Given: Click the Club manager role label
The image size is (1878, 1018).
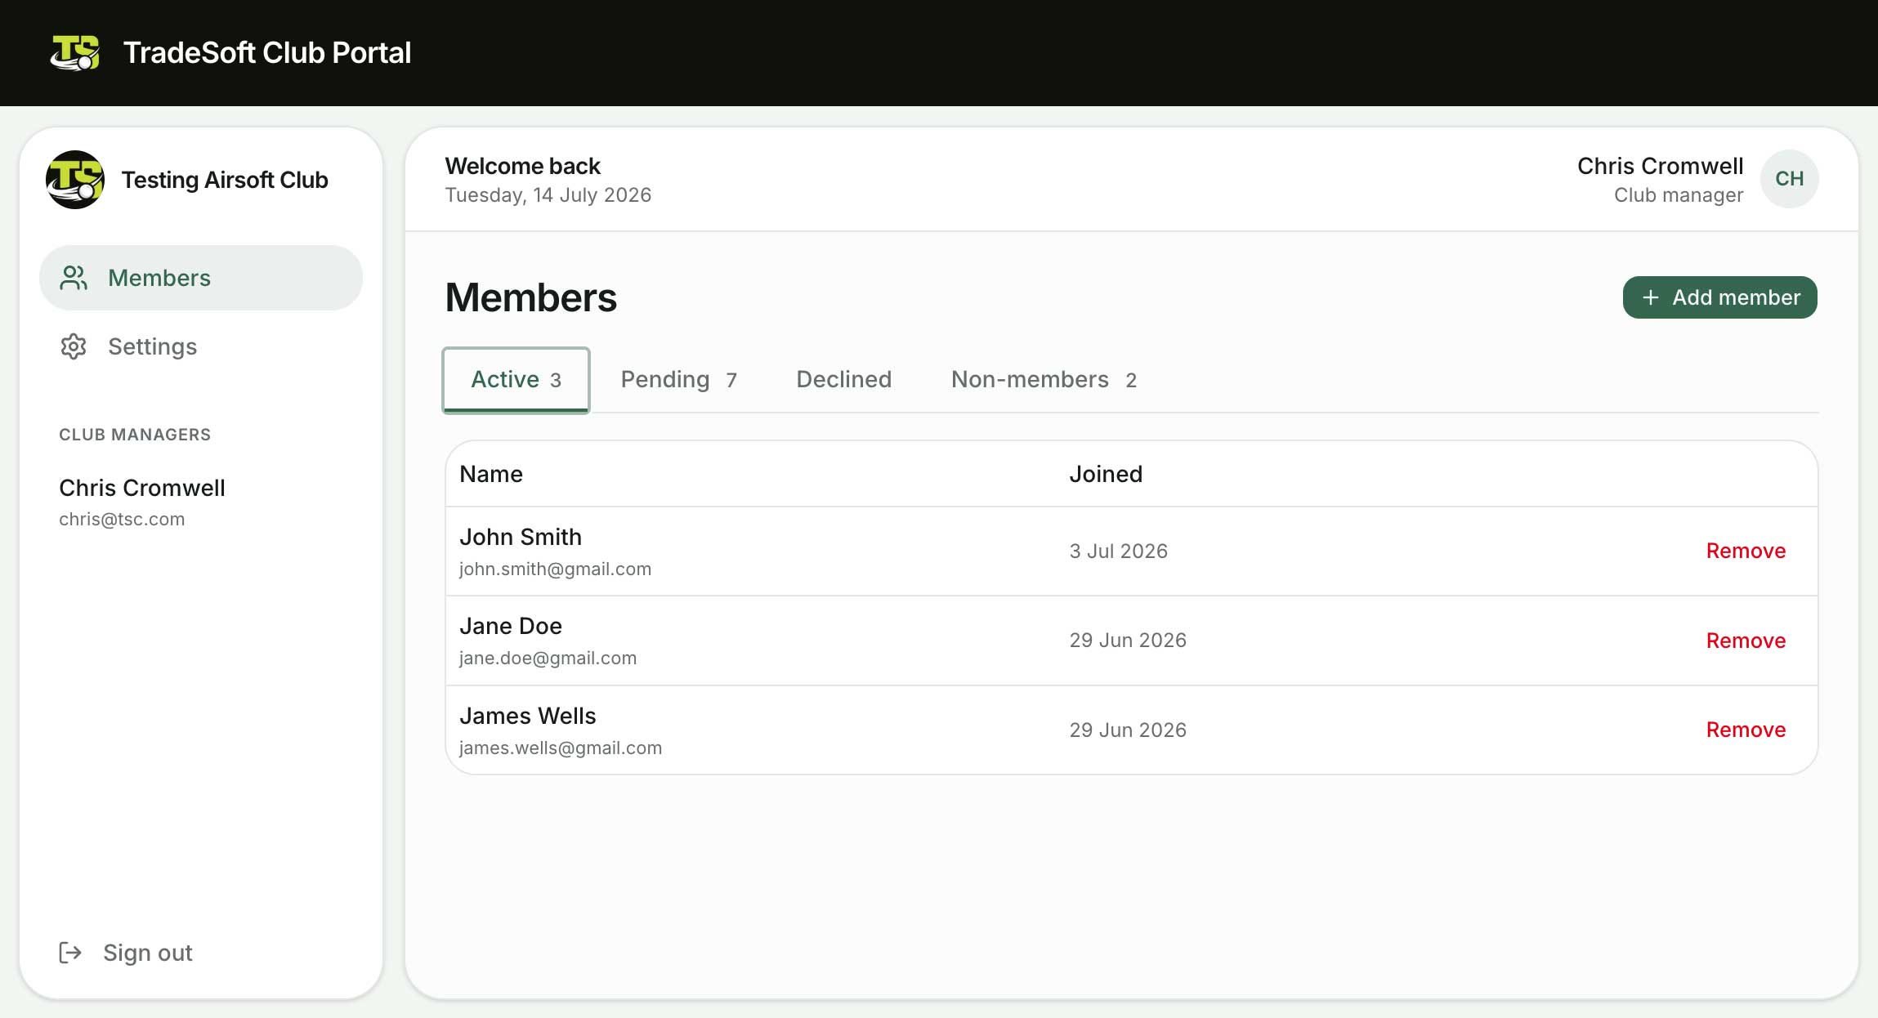Looking at the screenshot, I should [1679, 195].
